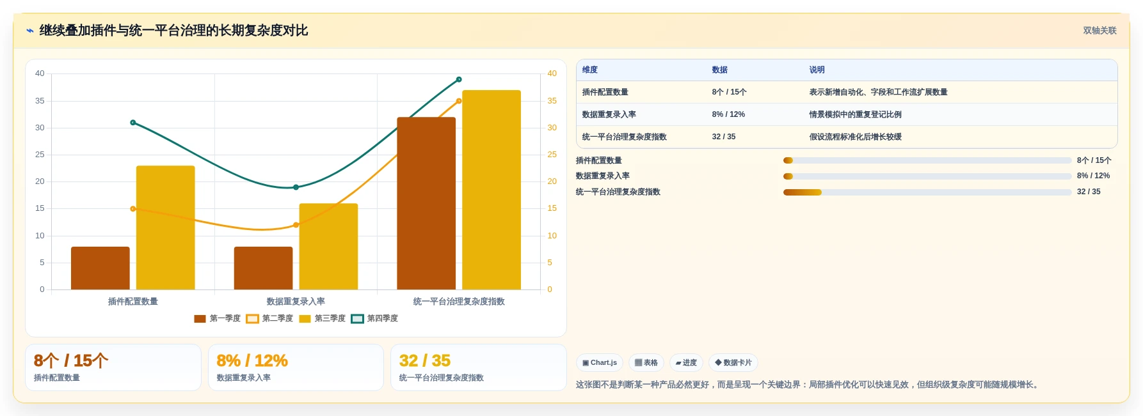Click the orange line point above 统一平台治理复杂度指数

click(x=459, y=101)
